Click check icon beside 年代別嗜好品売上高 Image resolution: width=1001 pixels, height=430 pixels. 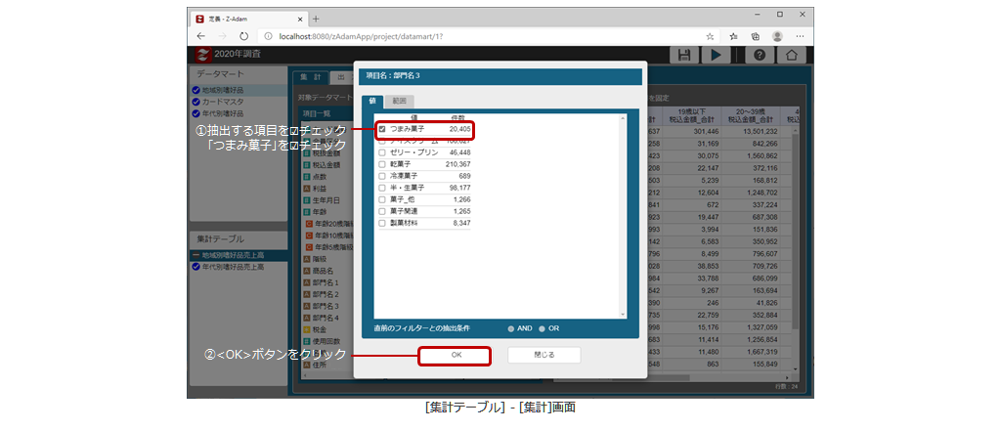tap(196, 267)
